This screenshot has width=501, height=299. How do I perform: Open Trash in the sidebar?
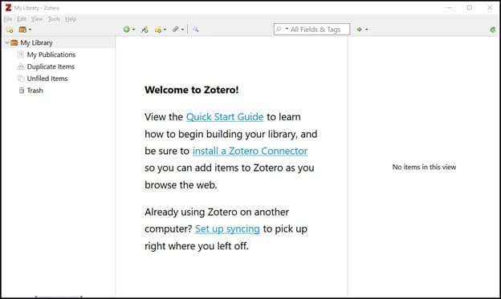pos(35,91)
